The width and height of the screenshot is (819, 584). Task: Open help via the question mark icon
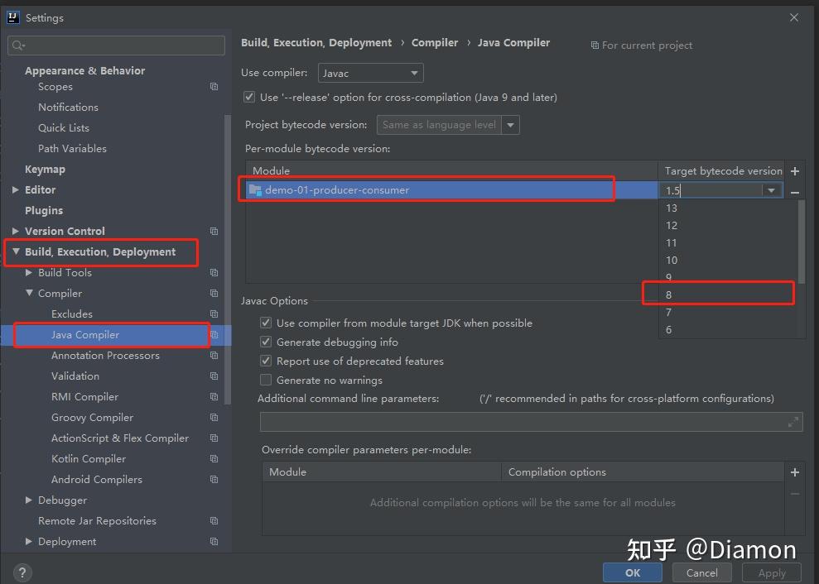22,572
